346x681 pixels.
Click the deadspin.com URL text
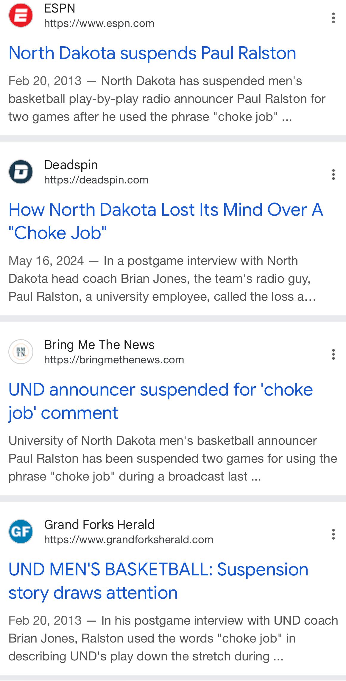(x=96, y=180)
